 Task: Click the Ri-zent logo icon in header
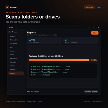pos(7,7)
